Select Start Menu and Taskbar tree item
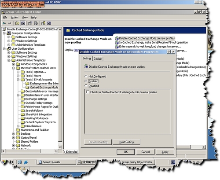 point(35,130)
